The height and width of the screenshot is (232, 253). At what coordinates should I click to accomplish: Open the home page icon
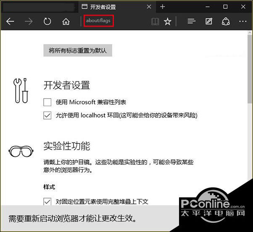click(x=66, y=21)
